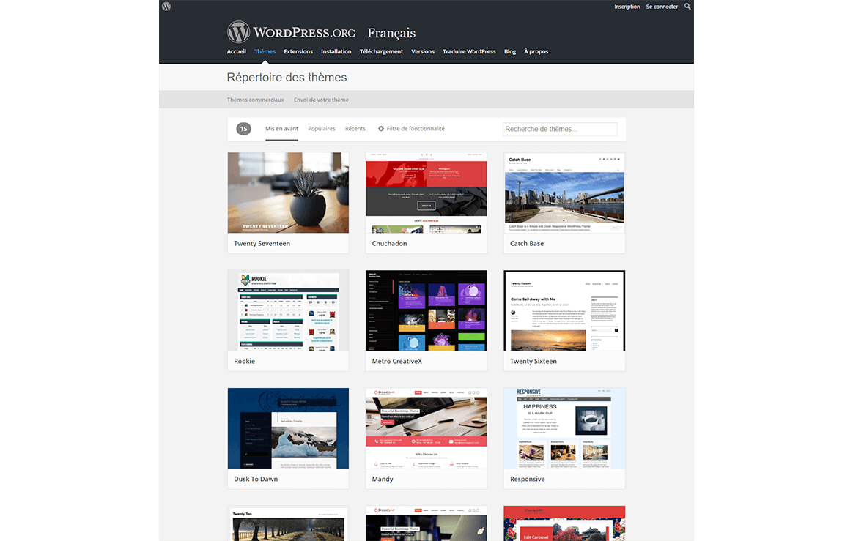Viewport: 853px width, 541px height.
Task: Click the theme count badge 15
Action: click(243, 129)
